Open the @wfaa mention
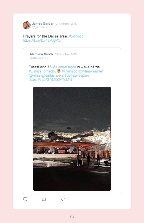Image resolution: width=144 pixels, height=223 pixels. click(34, 75)
